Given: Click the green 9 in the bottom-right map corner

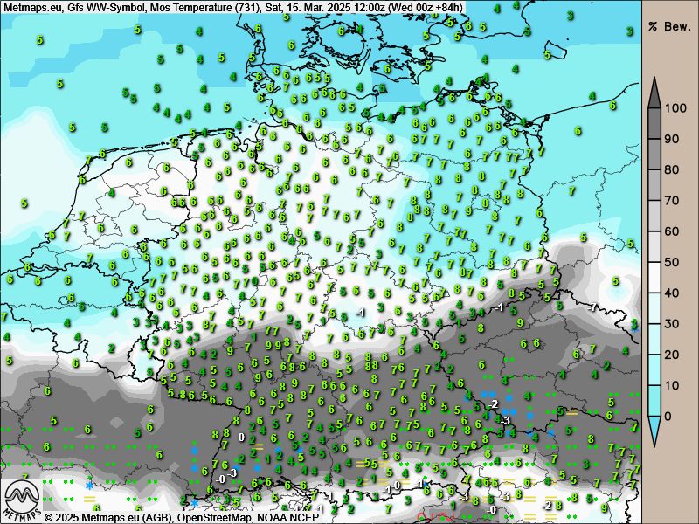Looking at the screenshot, I should (604, 507).
